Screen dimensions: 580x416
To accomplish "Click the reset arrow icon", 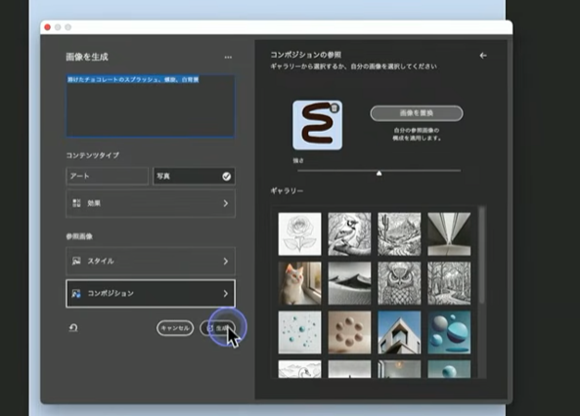I will (x=73, y=328).
